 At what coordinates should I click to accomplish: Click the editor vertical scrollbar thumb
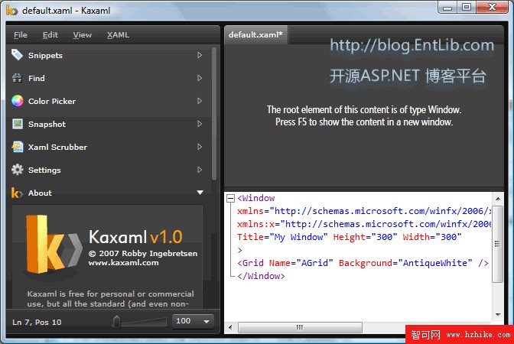(498, 244)
